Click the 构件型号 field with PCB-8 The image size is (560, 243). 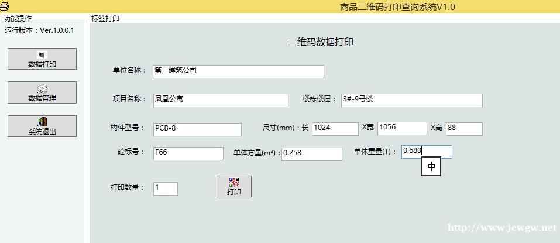(197, 129)
